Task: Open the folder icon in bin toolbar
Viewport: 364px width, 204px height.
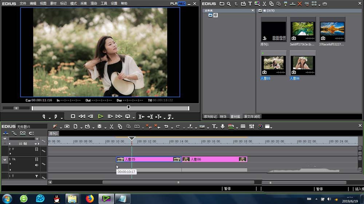Action: [222, 4]
